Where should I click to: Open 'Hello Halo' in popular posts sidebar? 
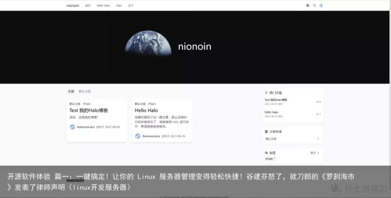tap(271, 112)
